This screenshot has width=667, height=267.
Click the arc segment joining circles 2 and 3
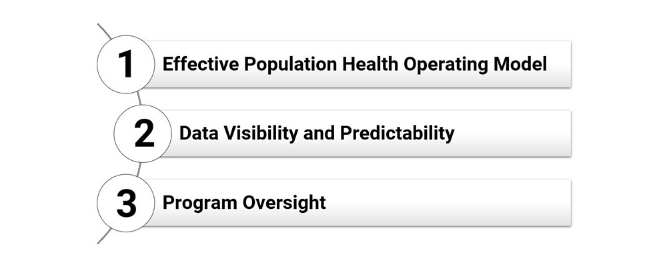click(x=139, y=169)
